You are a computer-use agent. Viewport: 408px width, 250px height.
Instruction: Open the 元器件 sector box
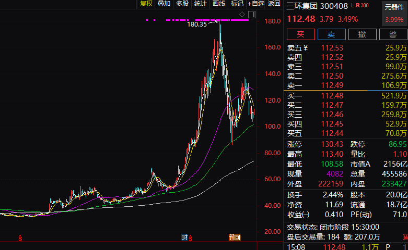pos(394,13)
